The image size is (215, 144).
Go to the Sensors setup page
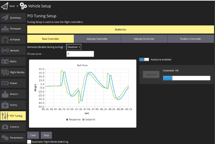click(x=13, y=50)
